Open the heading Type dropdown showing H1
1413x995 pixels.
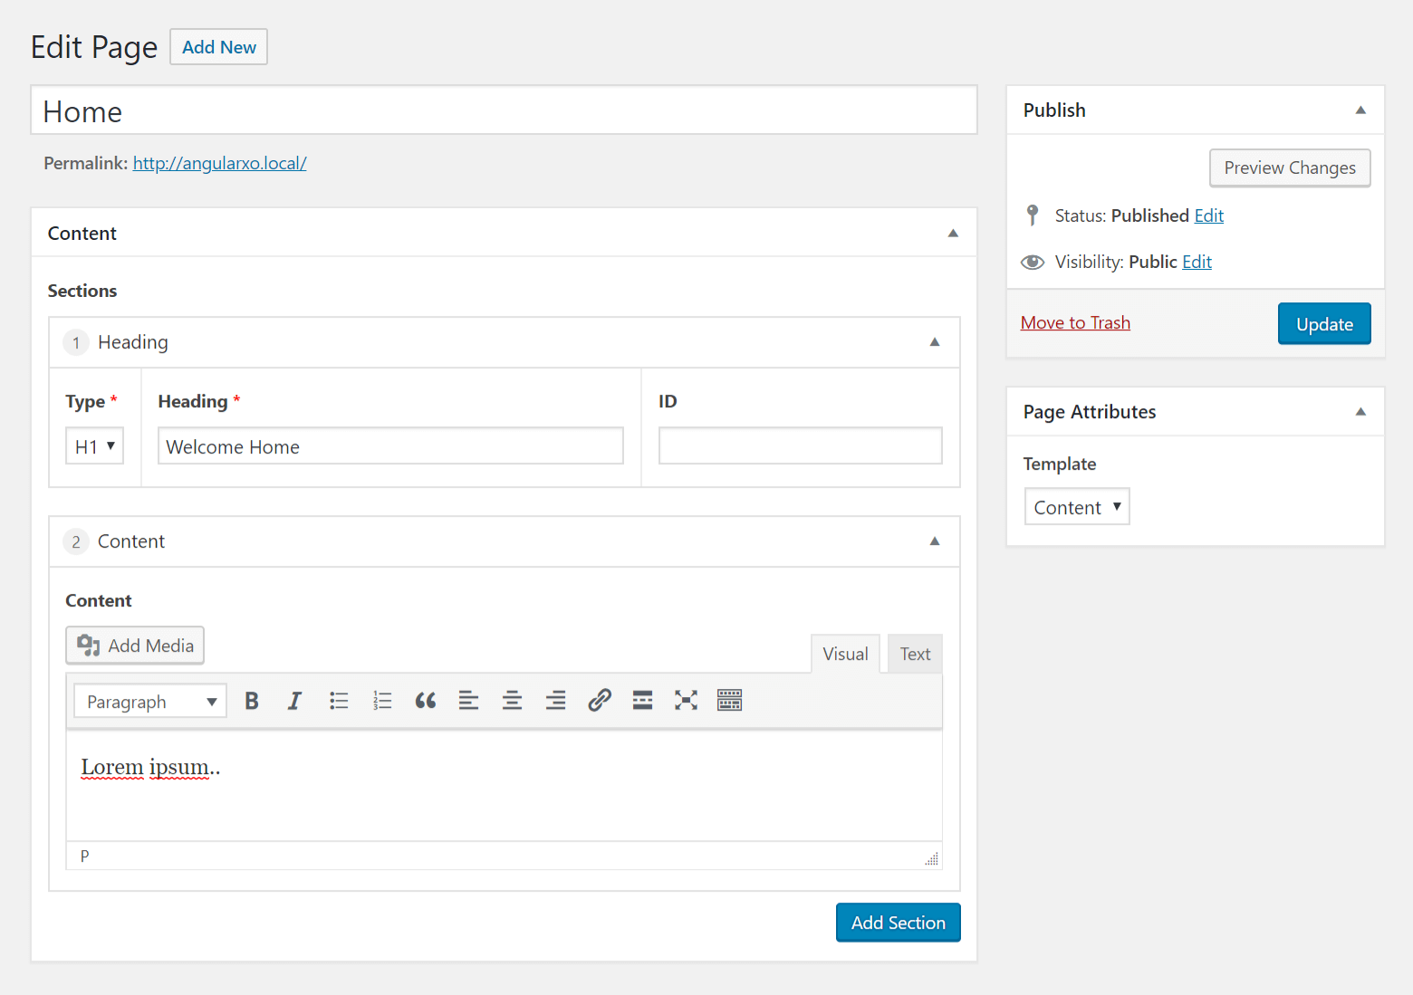point(94,445)
